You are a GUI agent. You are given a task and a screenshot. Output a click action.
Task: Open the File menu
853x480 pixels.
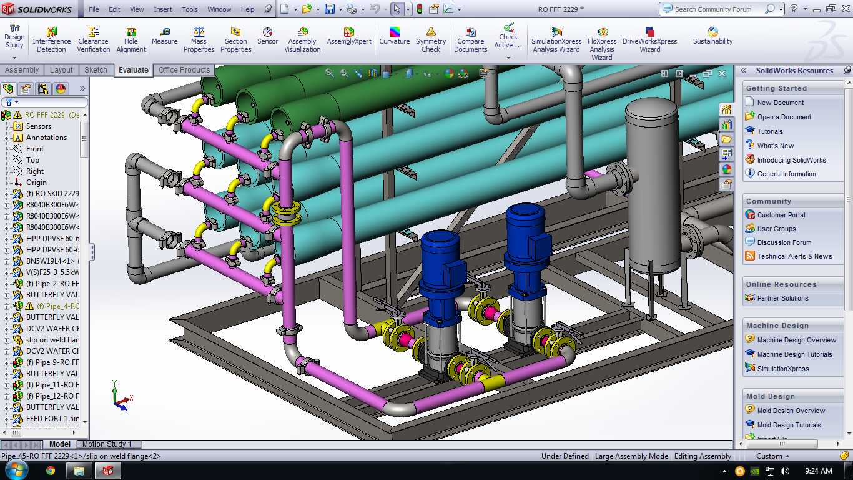pyautogui.click(x=94, y=9)
